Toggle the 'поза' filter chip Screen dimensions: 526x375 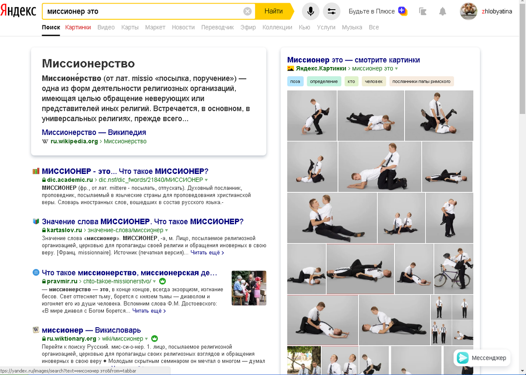(x=295, y=81)
